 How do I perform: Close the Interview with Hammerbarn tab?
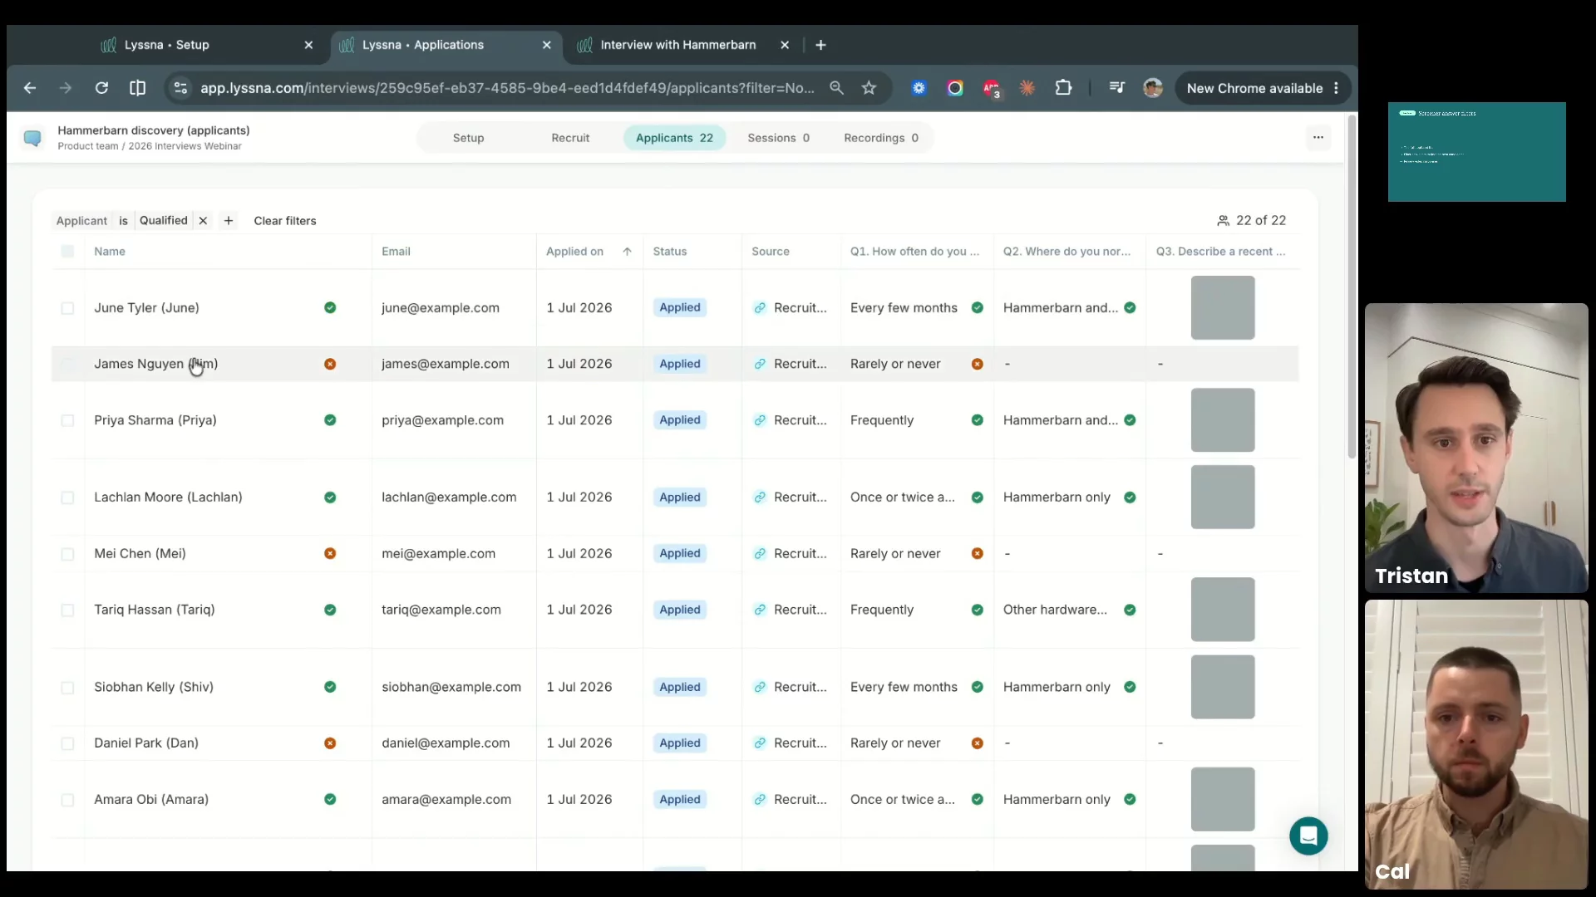[x=785, y=45]
